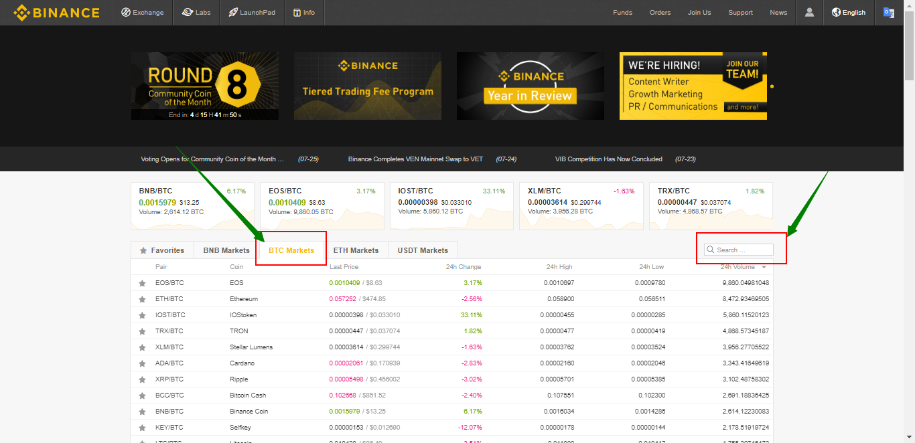Favorite the ETH/BTC pair star
Screen dimensions: 915x443
[142, 299]
